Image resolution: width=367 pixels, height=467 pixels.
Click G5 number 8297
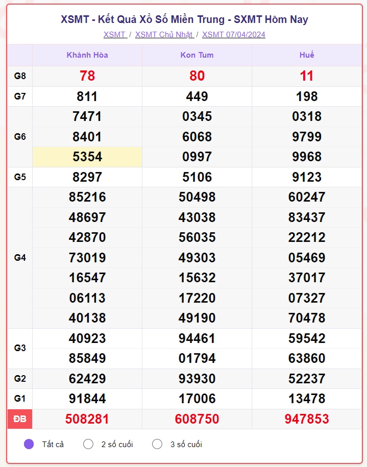tap(87, 177)
